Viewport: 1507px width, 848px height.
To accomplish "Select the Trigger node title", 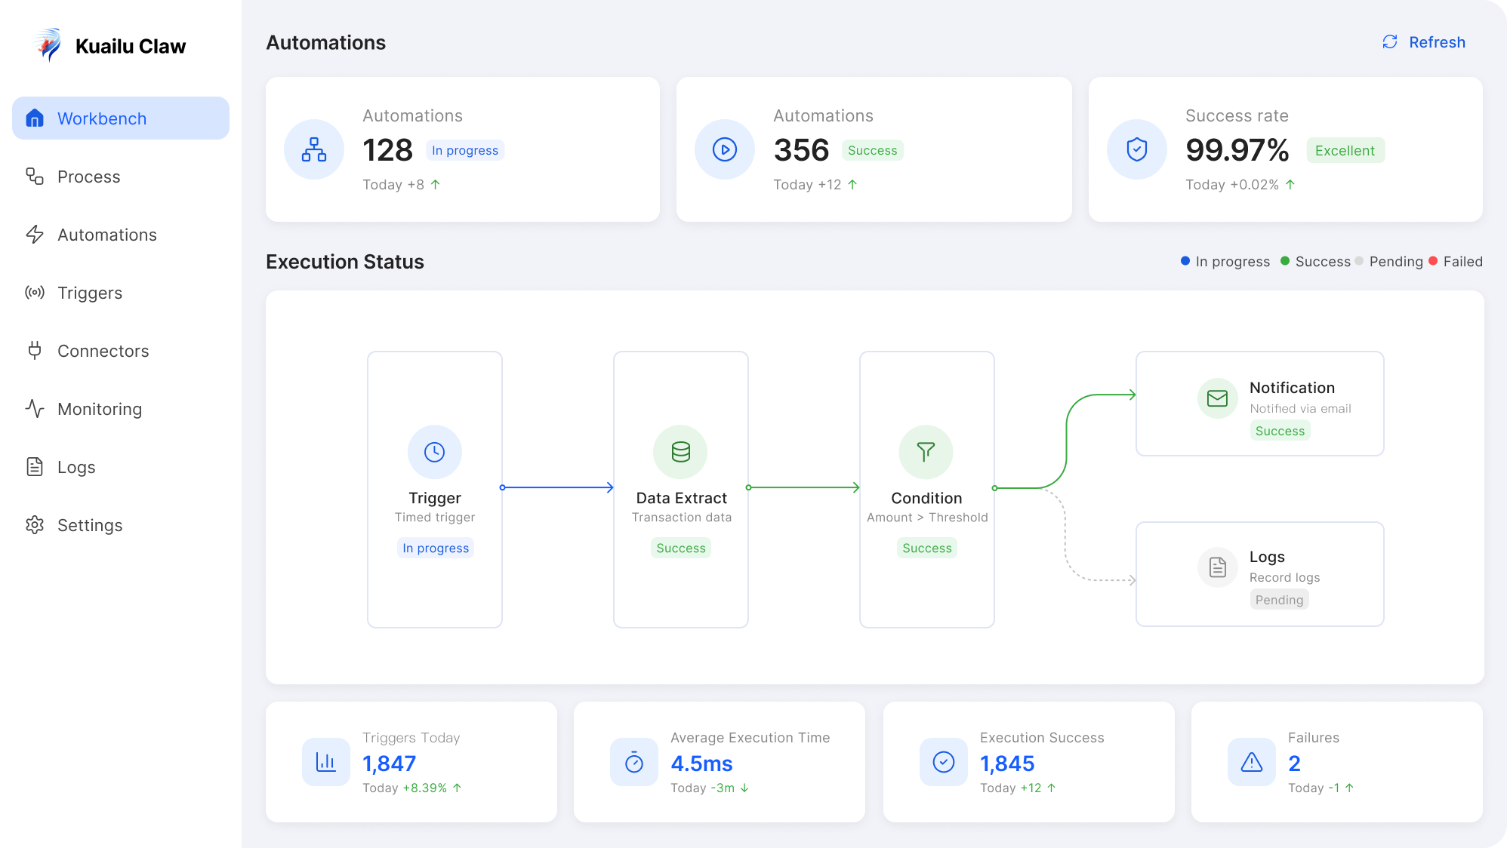I will (435, 498).
